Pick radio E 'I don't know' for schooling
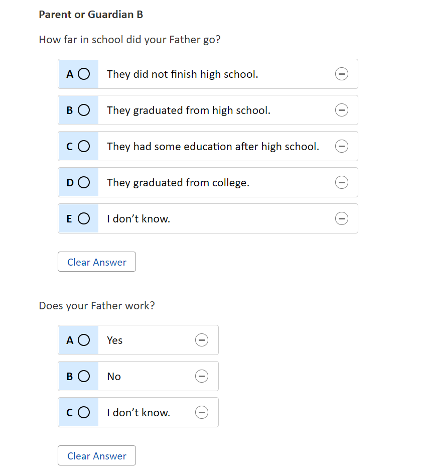421x471 pixels. pyautogui.click(x=84, y=219)
